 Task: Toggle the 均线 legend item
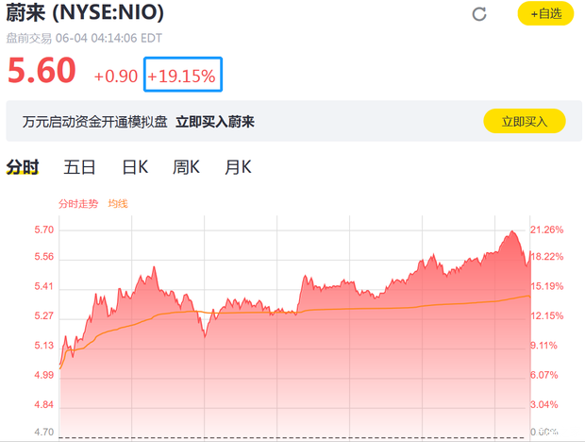[118, 204]
